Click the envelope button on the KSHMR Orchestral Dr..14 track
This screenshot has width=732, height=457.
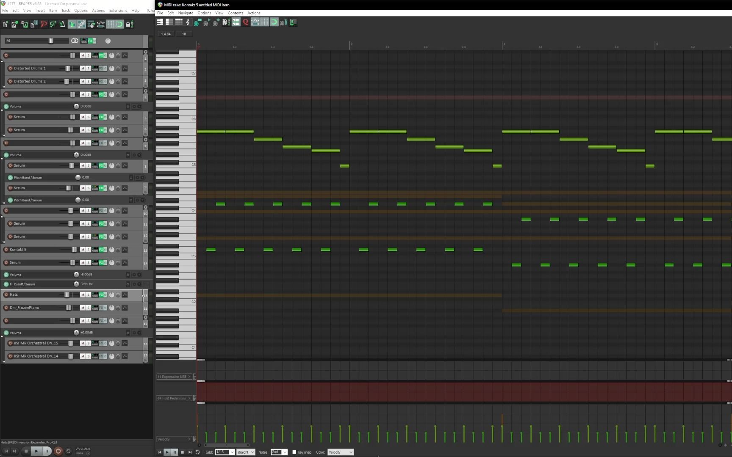click(125, 356)
